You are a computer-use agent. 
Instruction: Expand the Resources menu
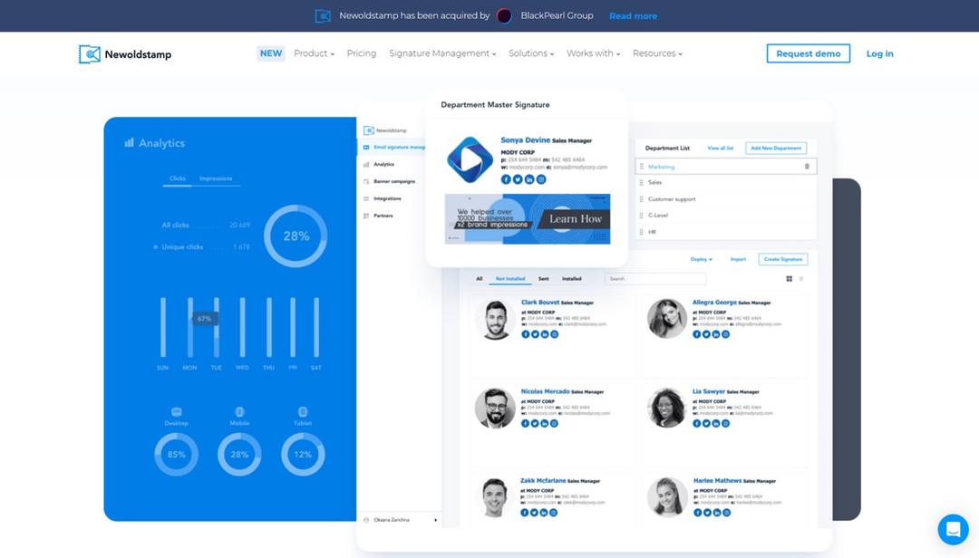point(657,53)
